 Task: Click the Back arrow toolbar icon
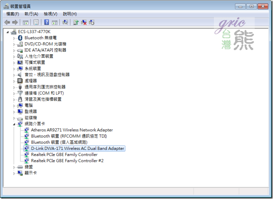coord(7,22)
